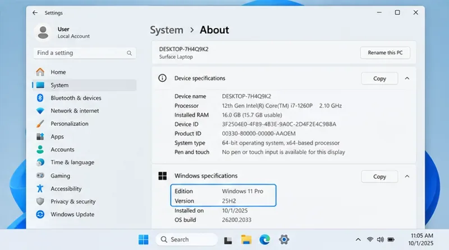Click the Installed on 10/1/2025 value
This screenshot has width=449, height=250.
click(x=235, y=211)
